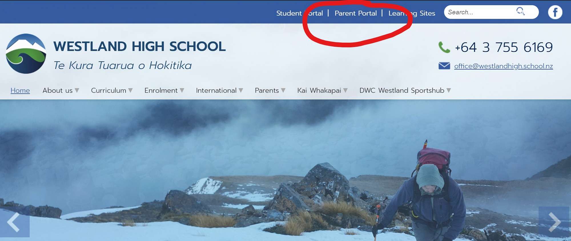Open the Parent Portal link
Viewport: 571px width, 241px height.
(356, 13)
